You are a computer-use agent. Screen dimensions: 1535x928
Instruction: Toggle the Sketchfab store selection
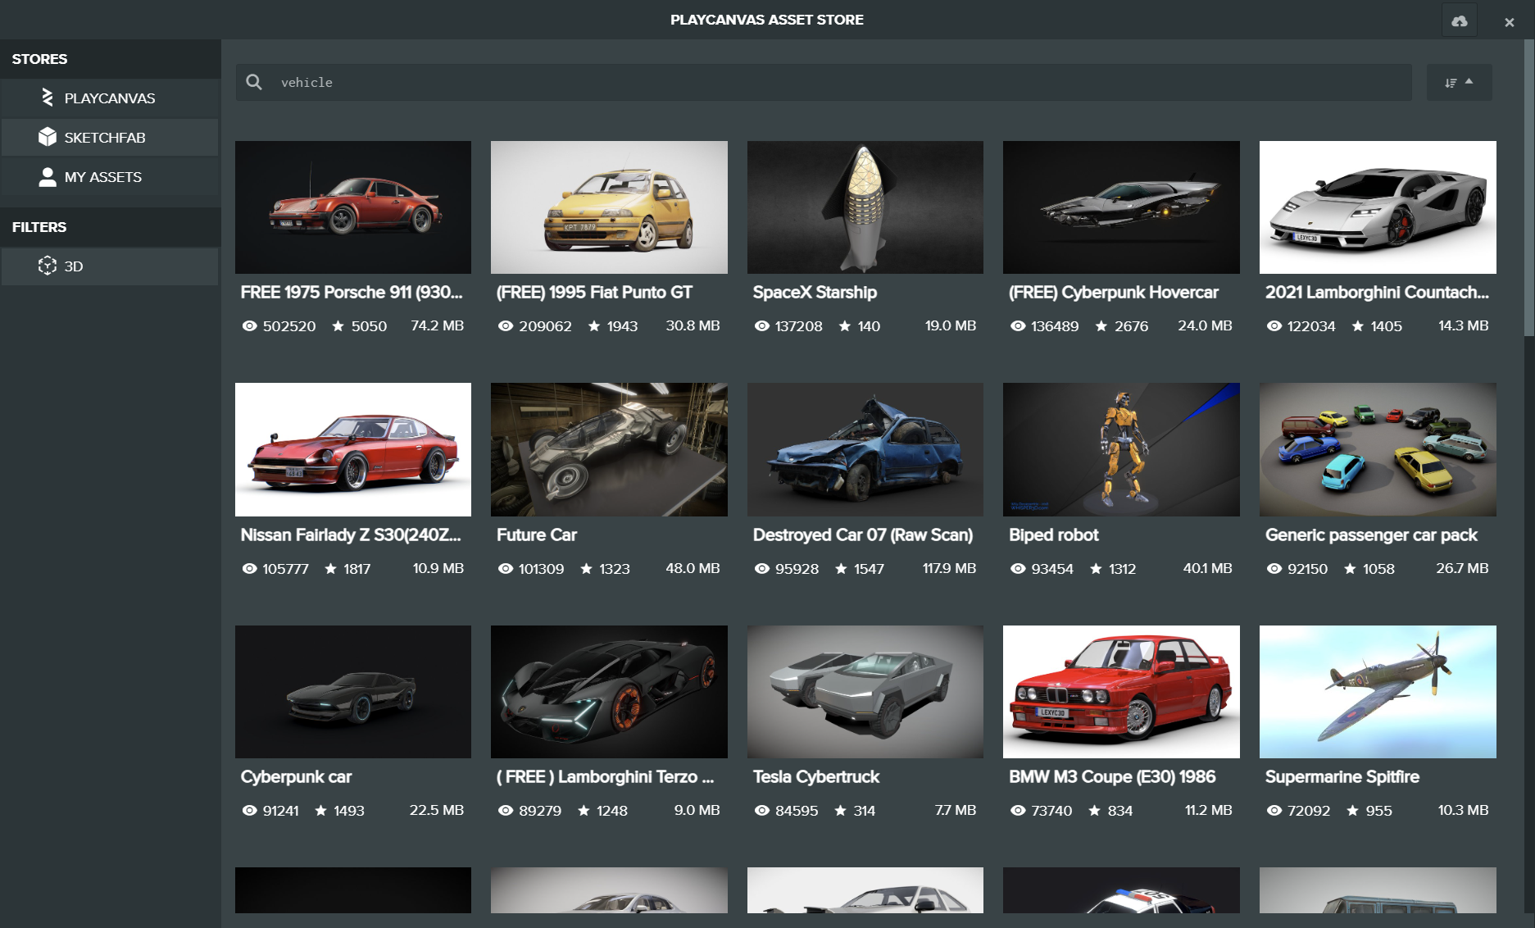[109, 137]
